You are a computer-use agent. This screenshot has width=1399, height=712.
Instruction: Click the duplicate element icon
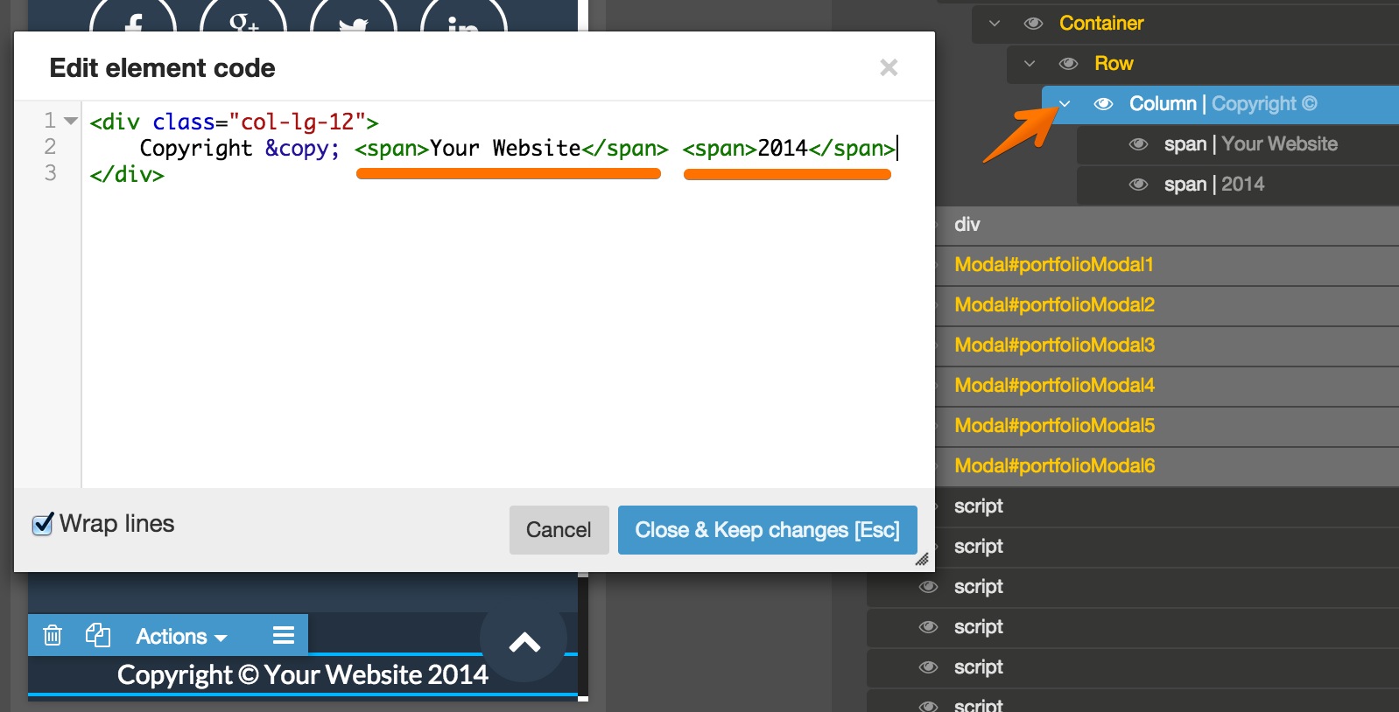click(x=97, y=635)
